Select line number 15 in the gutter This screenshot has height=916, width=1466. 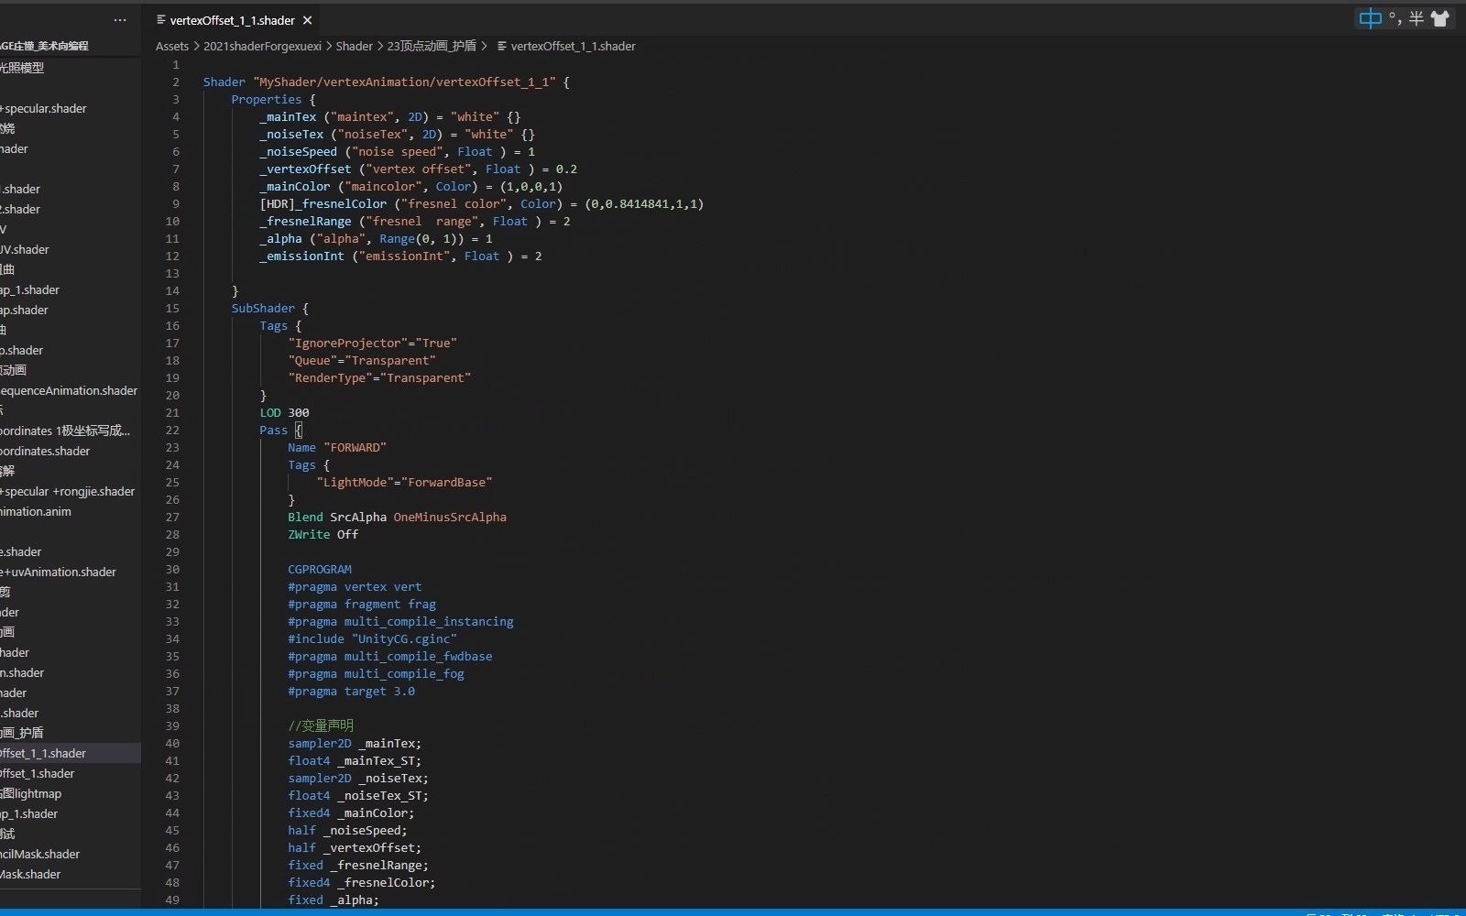click(x=172, y=308)
